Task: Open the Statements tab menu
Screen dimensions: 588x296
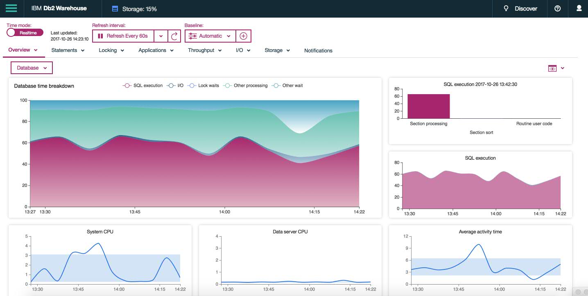Action: tap(68, 50)
